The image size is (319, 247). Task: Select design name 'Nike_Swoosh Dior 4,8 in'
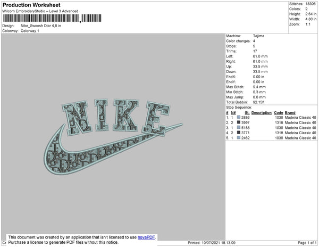click(x=41, y=26)
